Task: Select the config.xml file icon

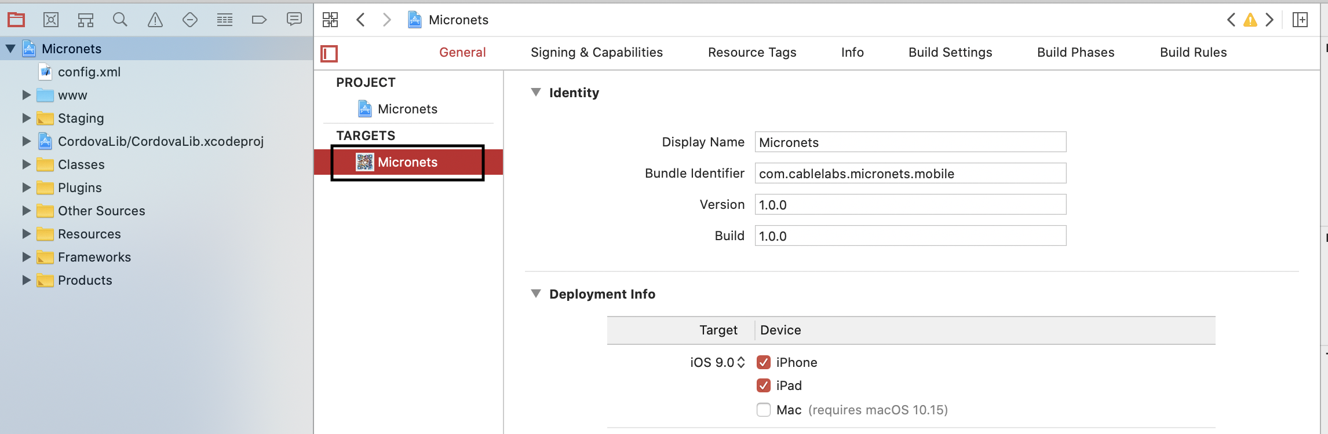Action: (x=46, y=72)
